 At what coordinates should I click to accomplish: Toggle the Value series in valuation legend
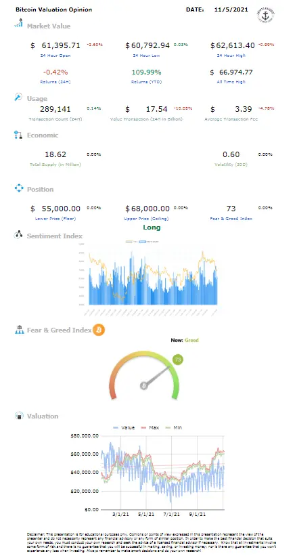(x=124, y=427)
